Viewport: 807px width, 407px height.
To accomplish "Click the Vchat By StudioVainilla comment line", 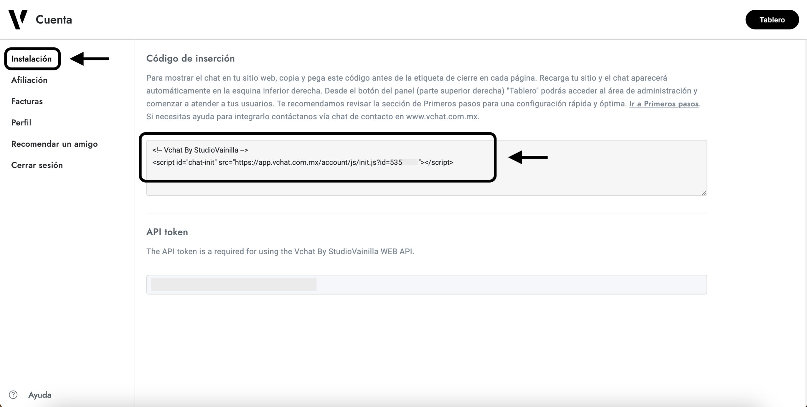I will 200,150.
